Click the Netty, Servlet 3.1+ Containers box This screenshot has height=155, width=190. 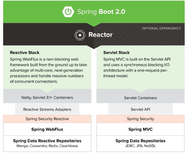click(47, 97)
